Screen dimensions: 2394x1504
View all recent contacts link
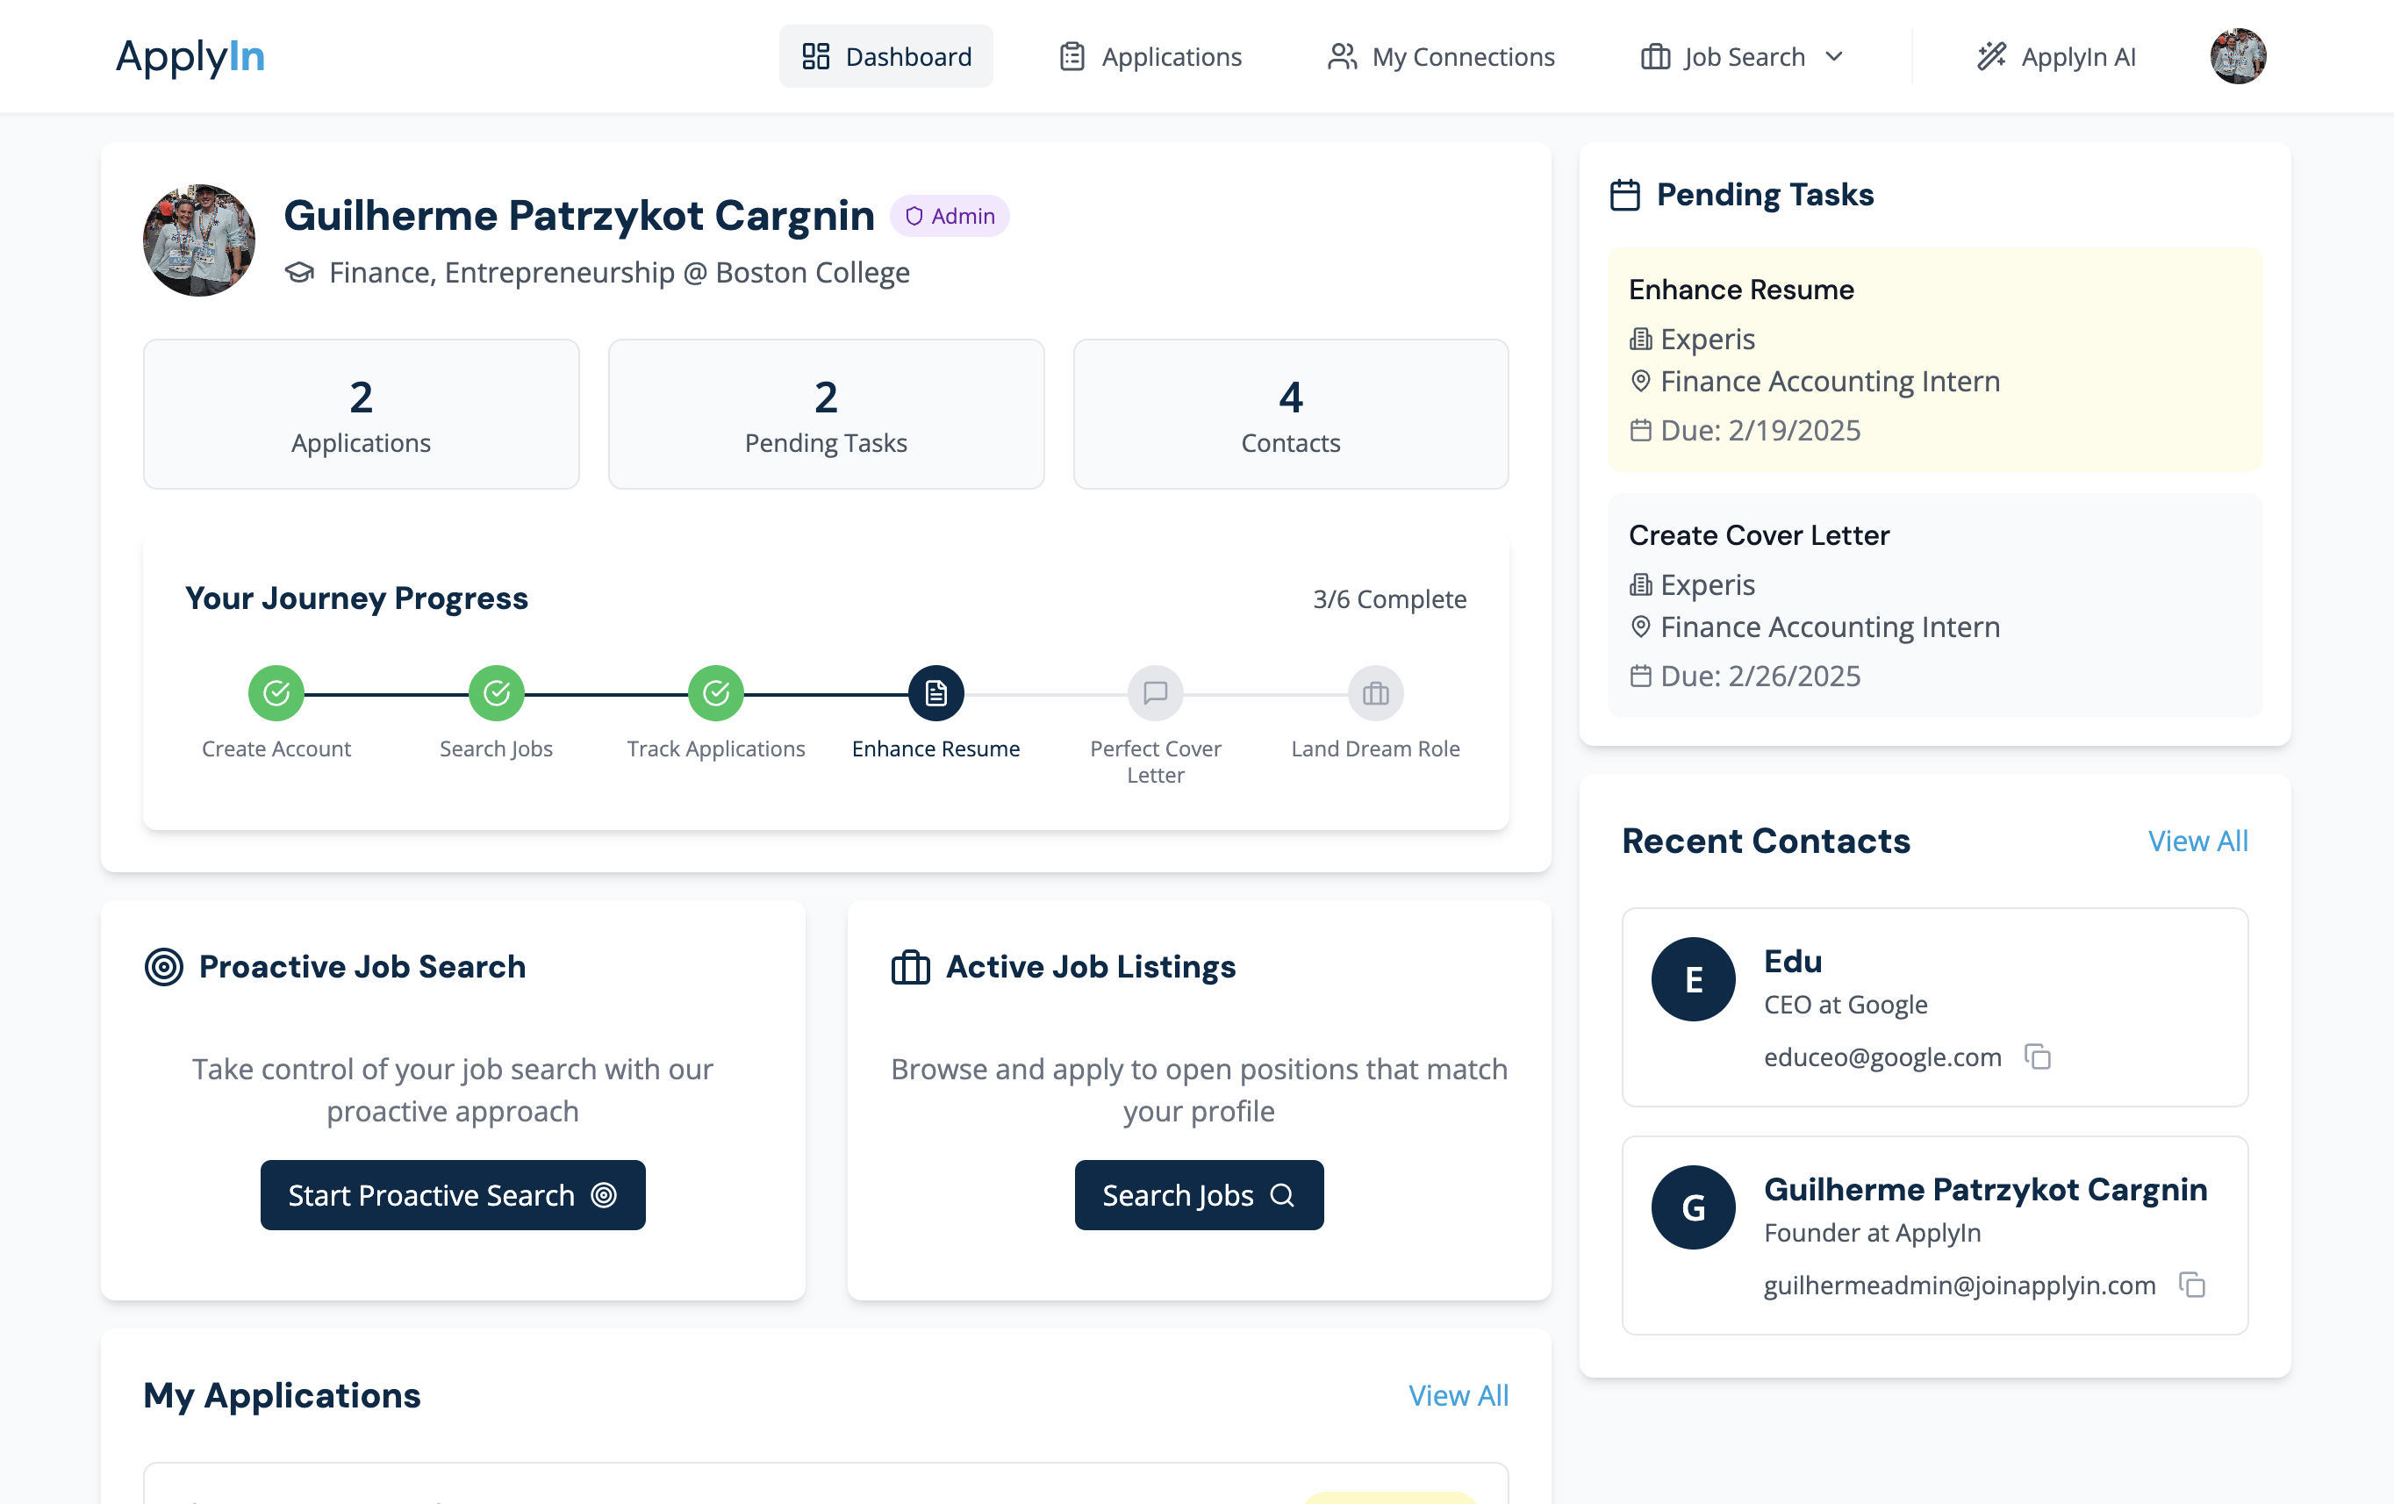(x=2197, y=841)
